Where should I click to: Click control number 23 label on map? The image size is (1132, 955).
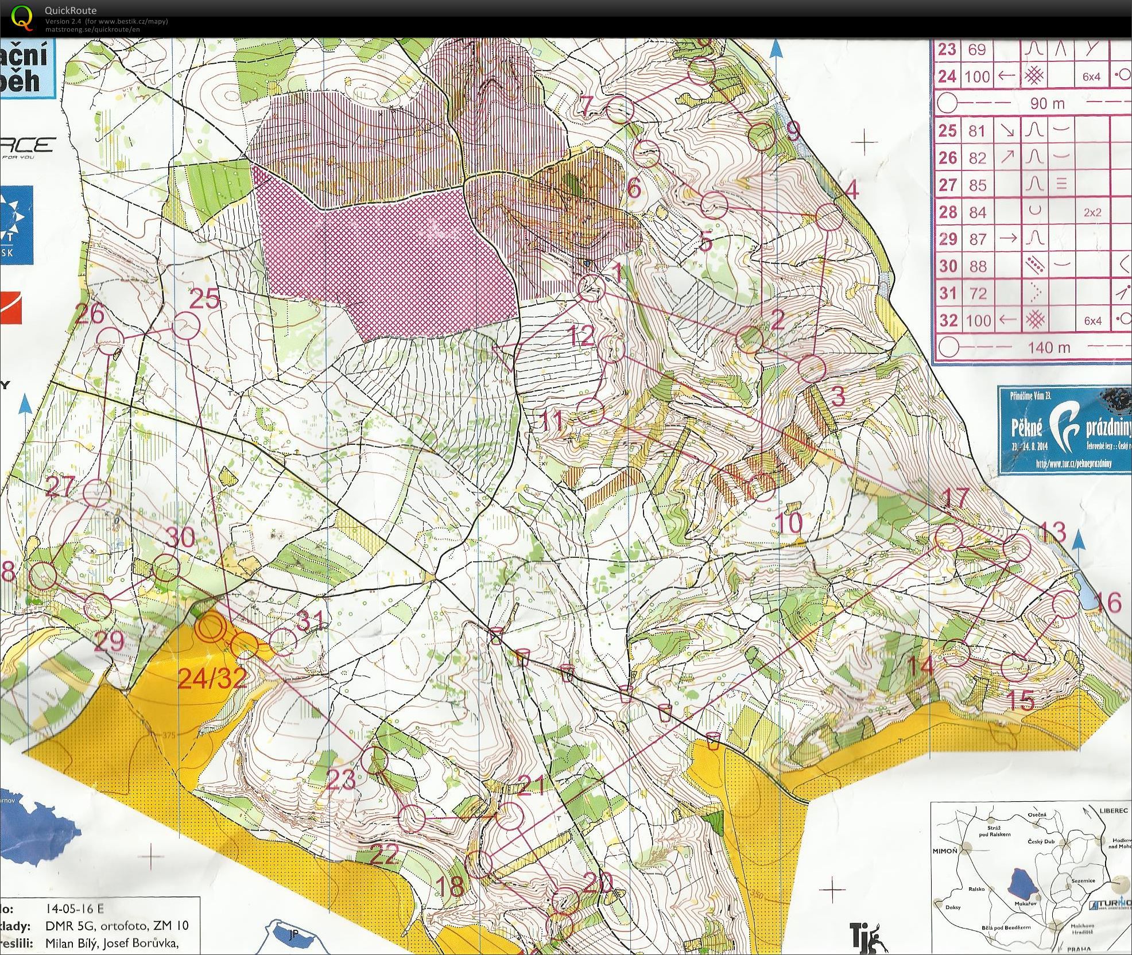click(342, 780)
